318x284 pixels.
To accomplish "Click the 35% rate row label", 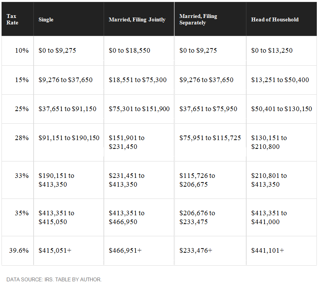I will pos(22,213).
